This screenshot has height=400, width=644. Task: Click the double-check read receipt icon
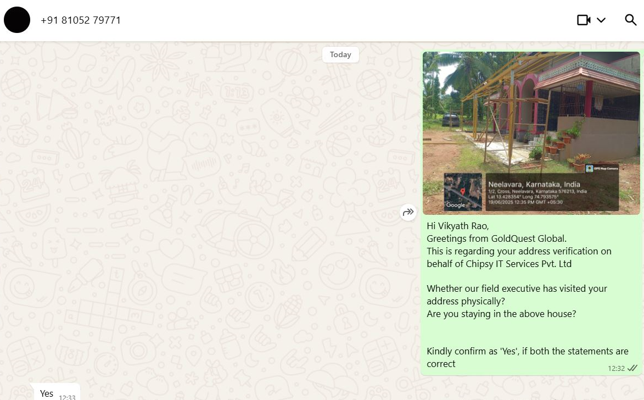pyautogui.click(x=632, y=368)
